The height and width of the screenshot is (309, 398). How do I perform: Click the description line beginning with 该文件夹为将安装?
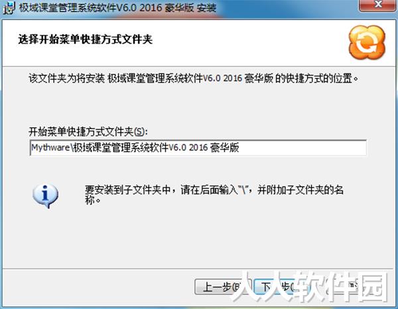pyautogui.click(x=194, y=78)
